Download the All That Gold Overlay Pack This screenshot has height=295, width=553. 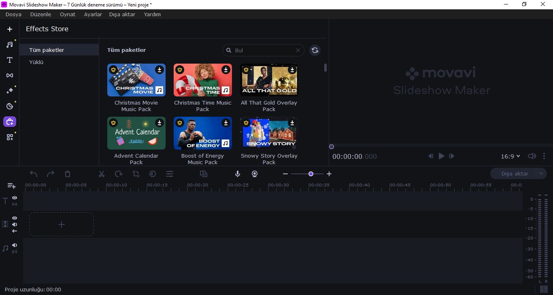(292, 70)
